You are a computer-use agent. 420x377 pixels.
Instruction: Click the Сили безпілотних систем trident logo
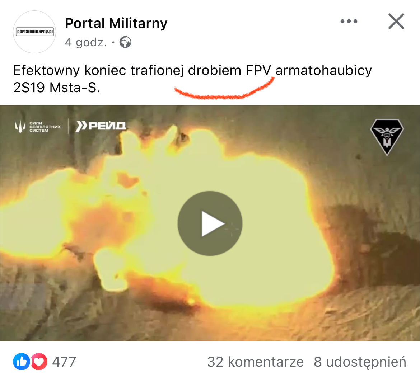(20, 126)
